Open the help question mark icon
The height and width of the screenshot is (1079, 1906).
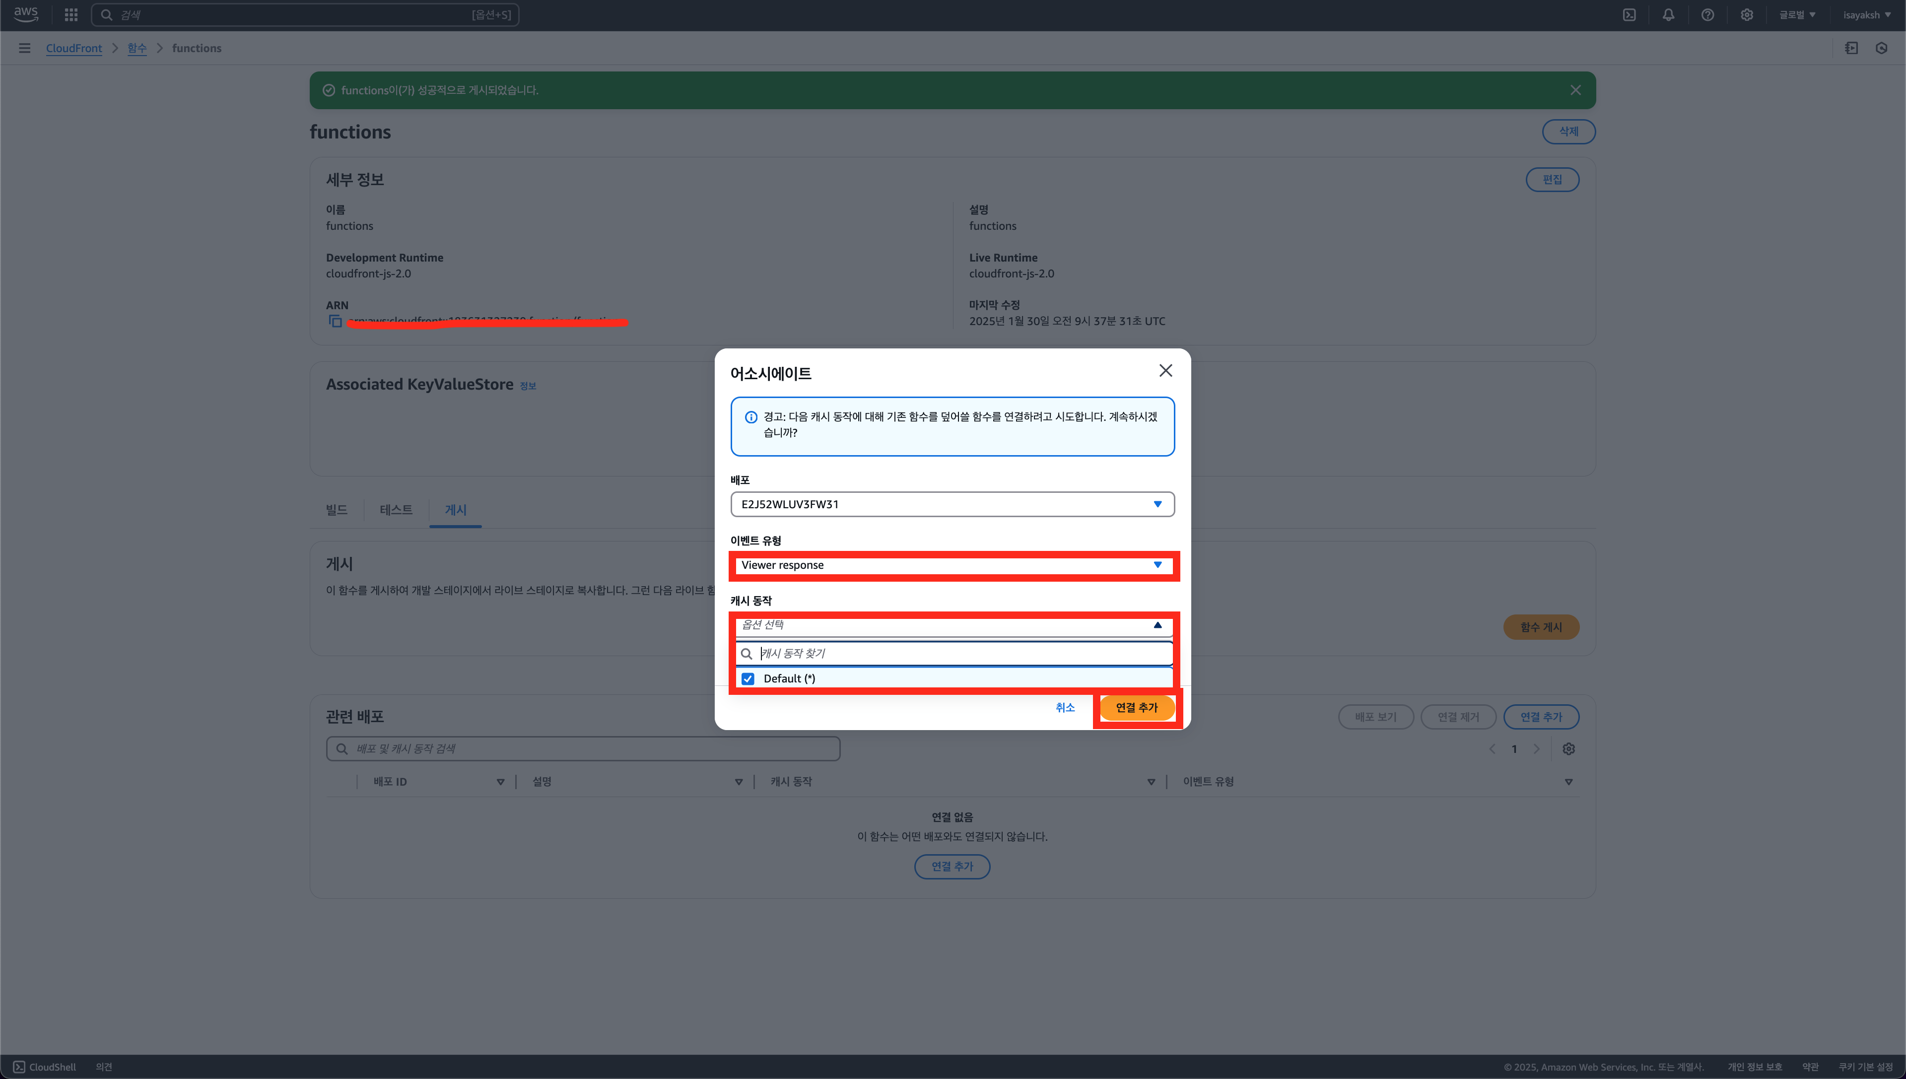[x=1707, y=15]
